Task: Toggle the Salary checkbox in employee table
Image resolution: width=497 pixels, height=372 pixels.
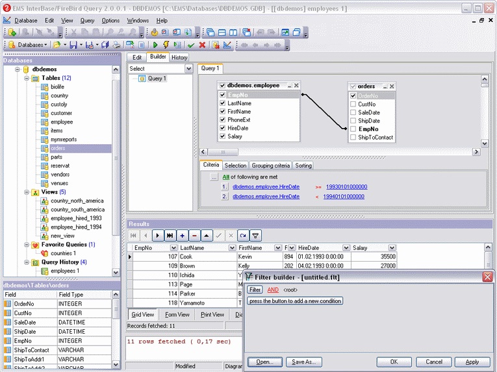Action: (222, 136)
